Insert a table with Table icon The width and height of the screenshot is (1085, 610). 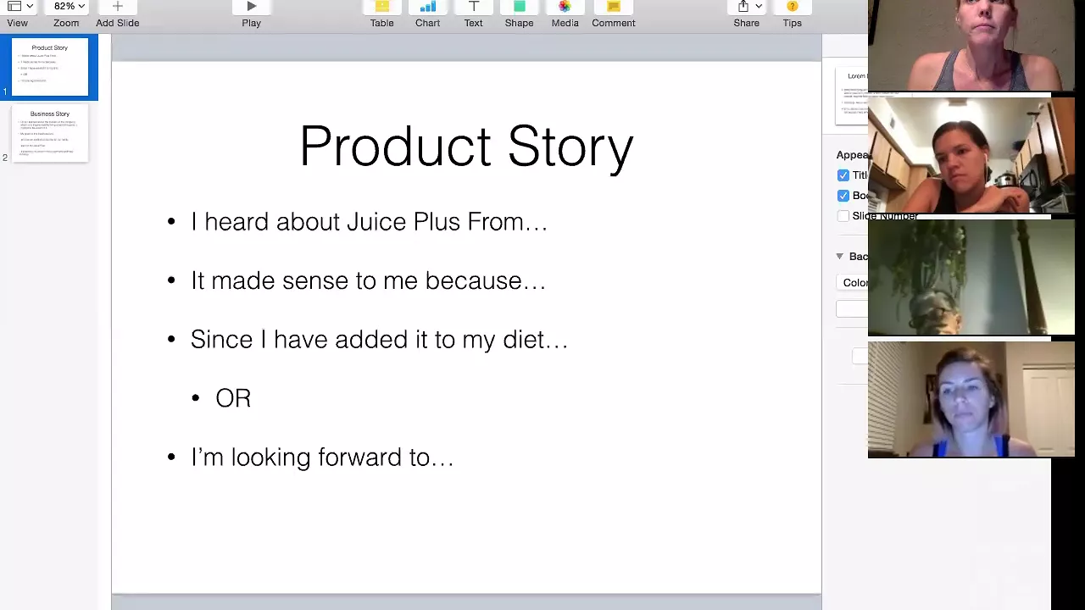381,6
